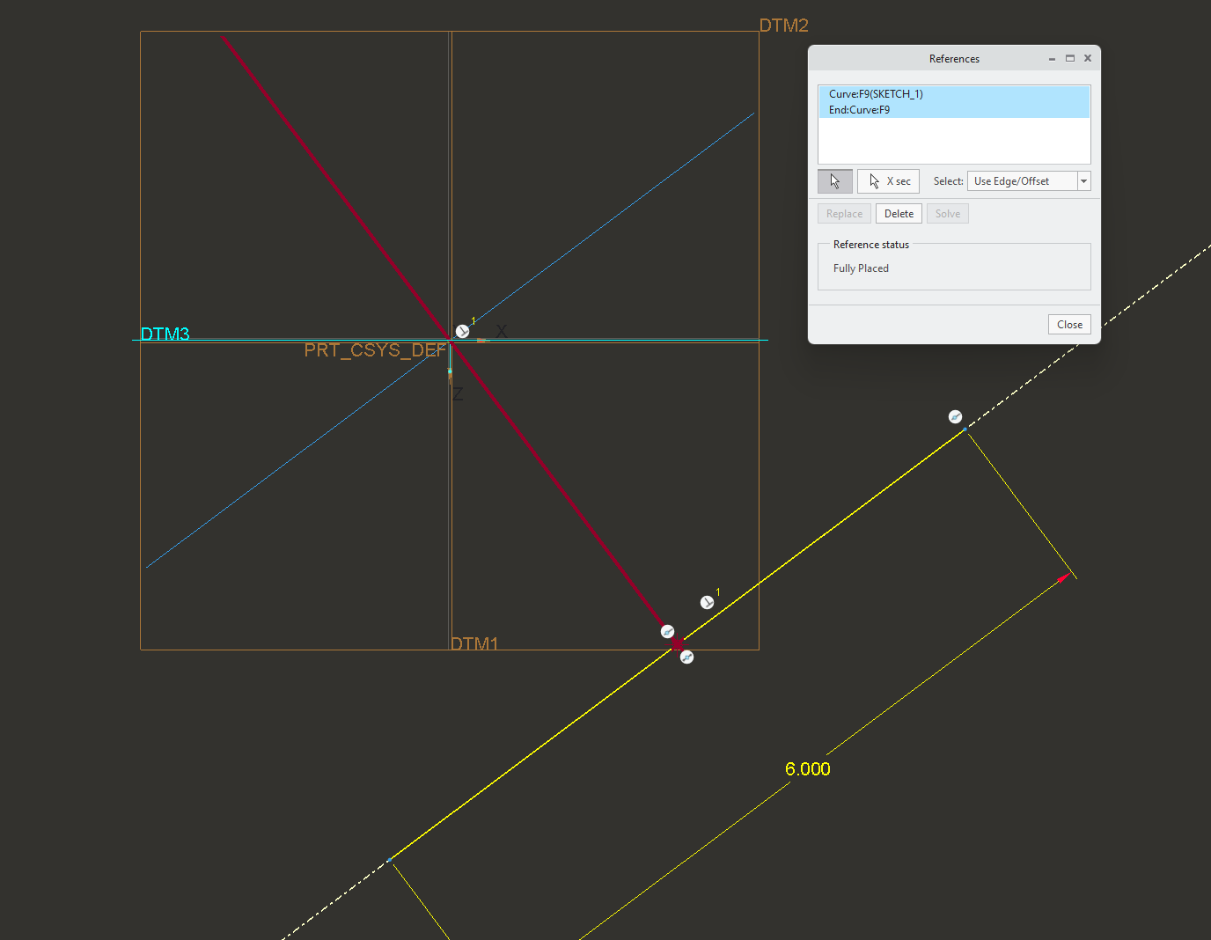Screen dimensions: 1211x940
Task: Click the perpendicular constraint symbol near sketch origin
Action: [x=461, y=330]
